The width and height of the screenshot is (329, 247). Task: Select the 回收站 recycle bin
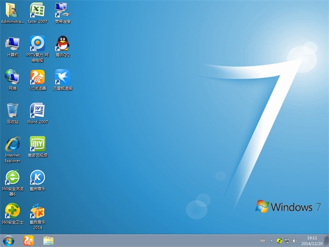tap(12, 113)
